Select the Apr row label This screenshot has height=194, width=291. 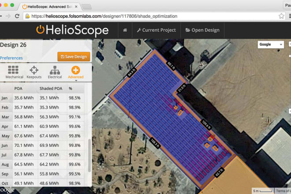pyautogui.click(x=5, y=127)
